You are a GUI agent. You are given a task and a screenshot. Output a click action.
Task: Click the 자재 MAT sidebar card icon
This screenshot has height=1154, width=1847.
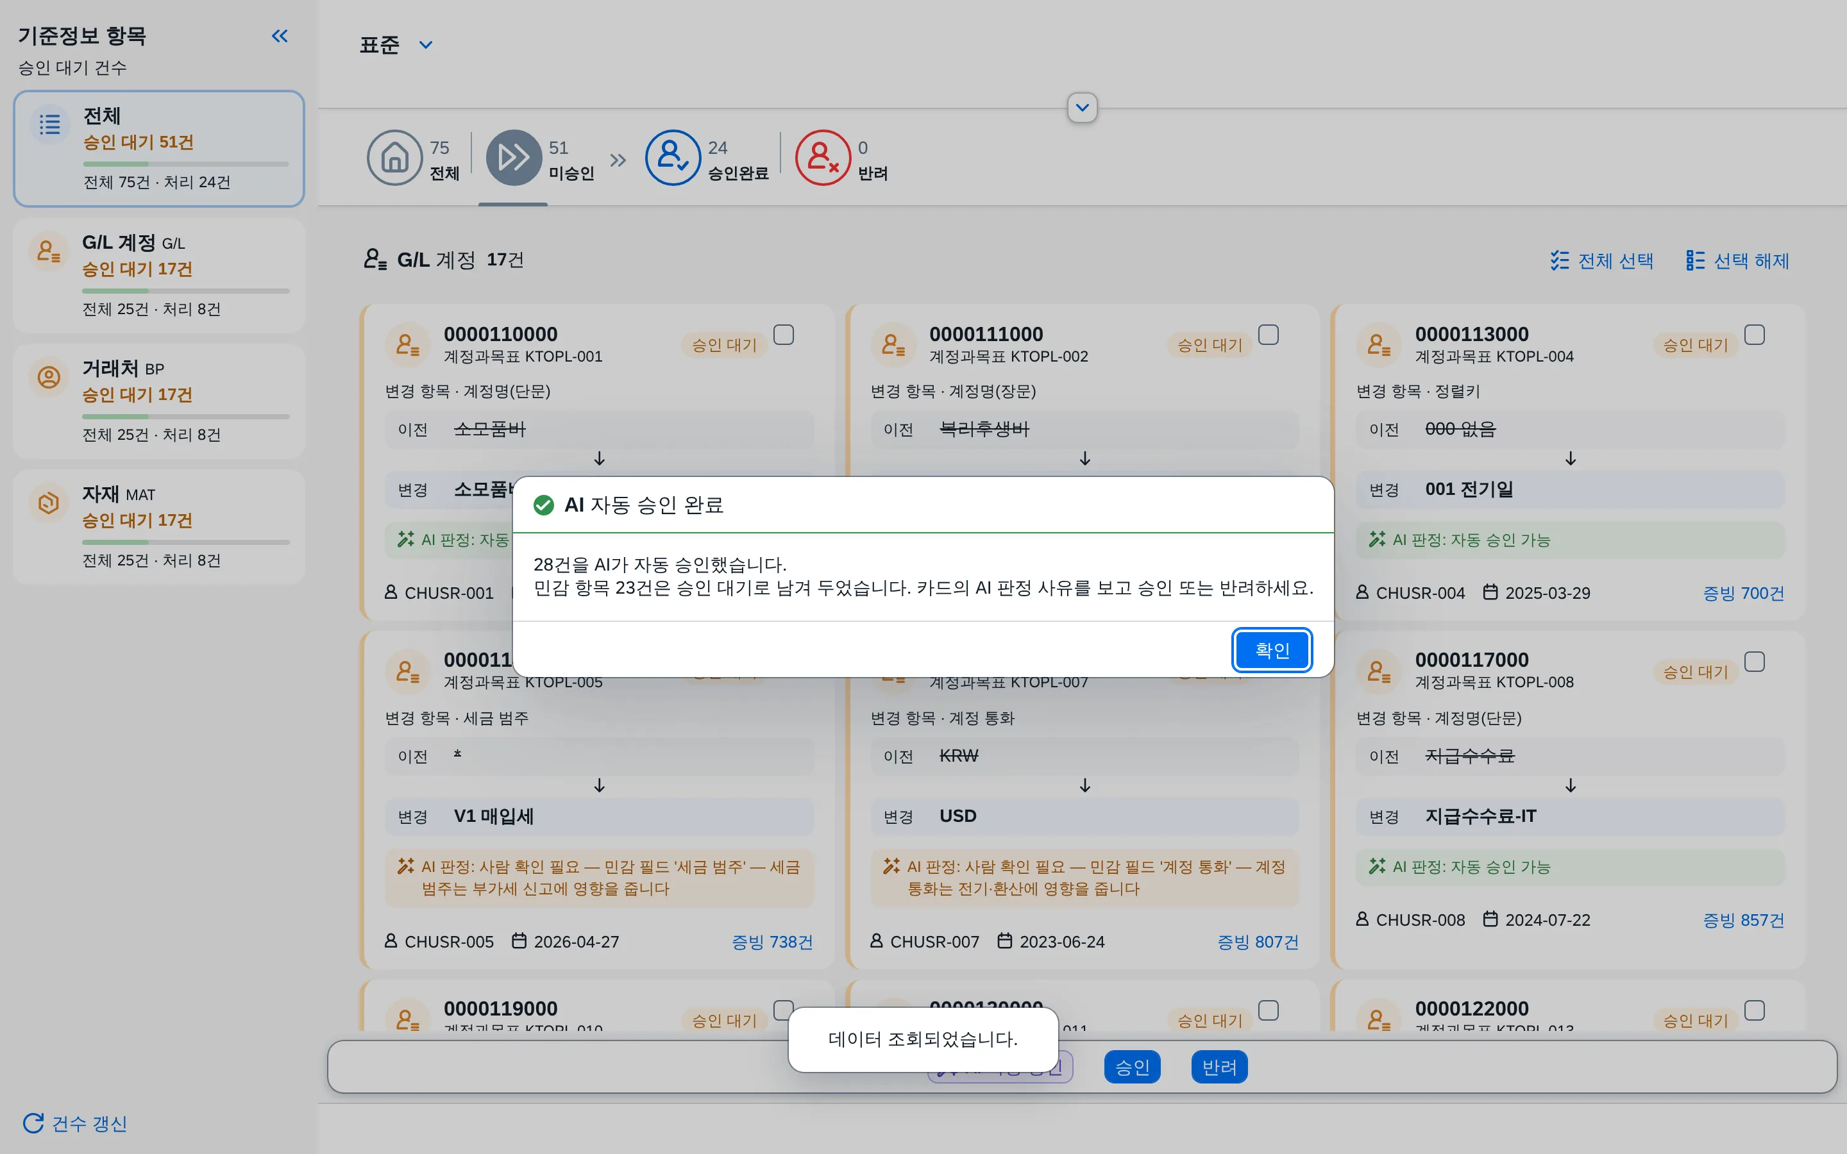pyautogui.click(x=49, y=503)
